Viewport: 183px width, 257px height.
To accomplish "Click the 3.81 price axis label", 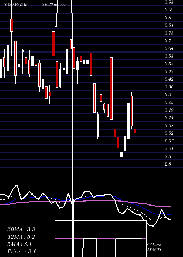I will point(169,25).
